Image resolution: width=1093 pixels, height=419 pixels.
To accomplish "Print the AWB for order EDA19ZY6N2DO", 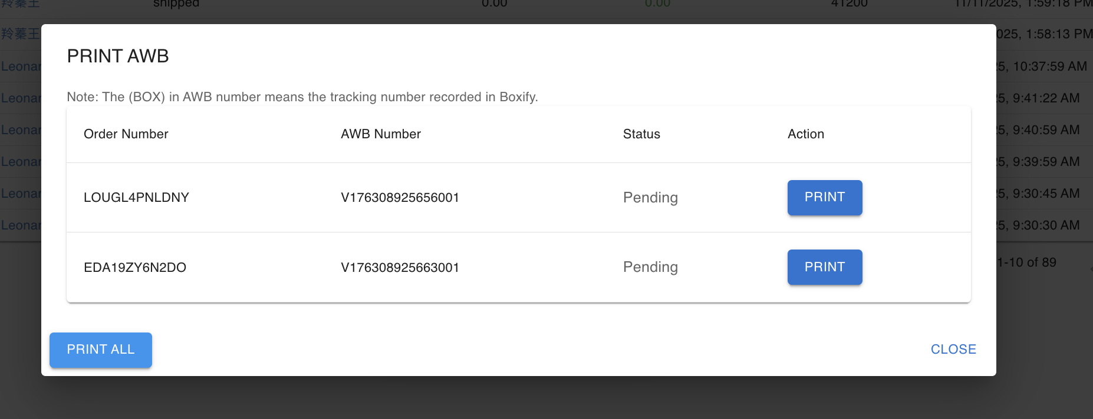I will (x=824, y=267).
